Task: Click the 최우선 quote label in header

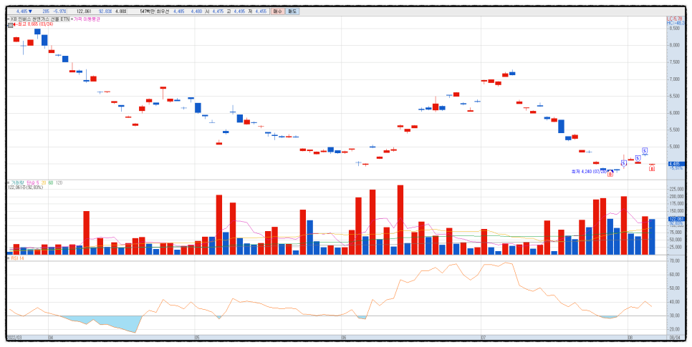Action: [x=163, y=11]
